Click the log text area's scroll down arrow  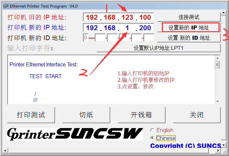tap(217, 101)
